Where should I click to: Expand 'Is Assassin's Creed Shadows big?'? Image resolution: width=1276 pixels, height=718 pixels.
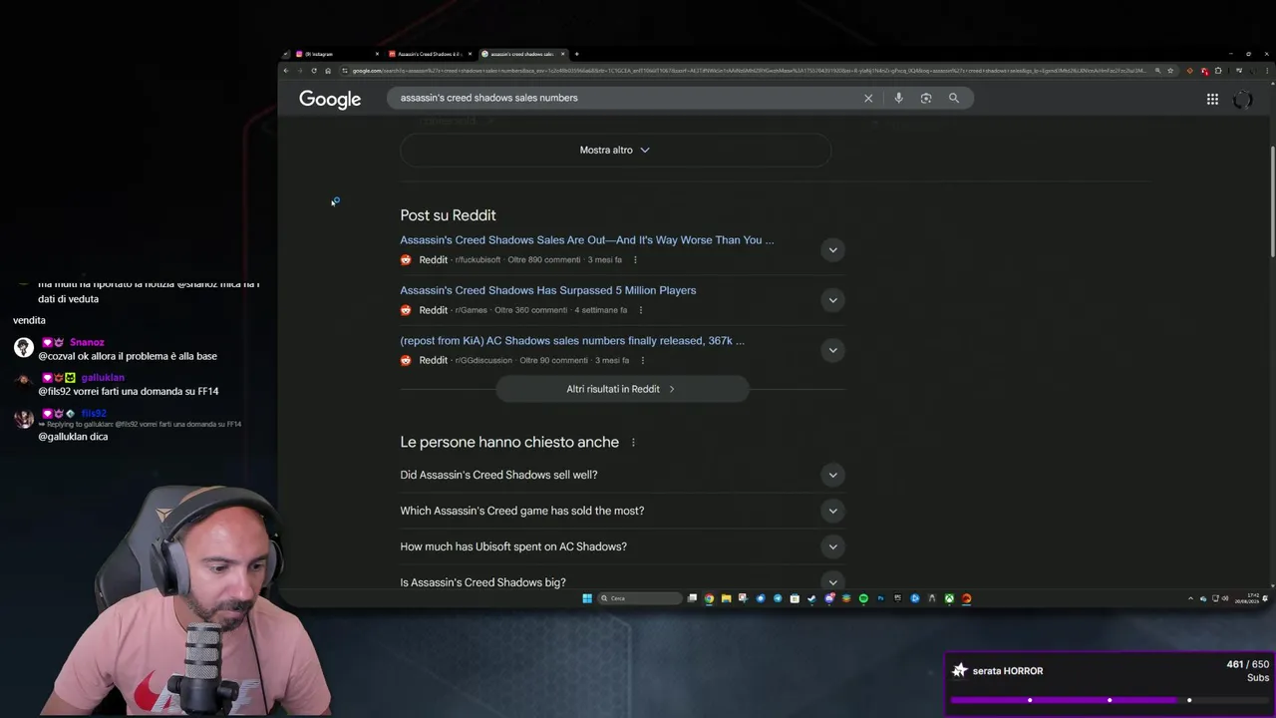point(832,582)
